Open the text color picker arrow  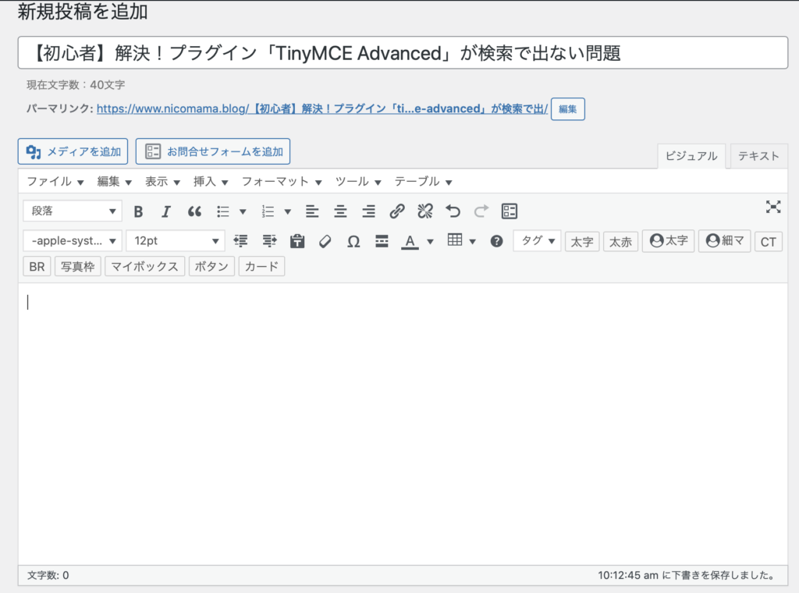430,241
